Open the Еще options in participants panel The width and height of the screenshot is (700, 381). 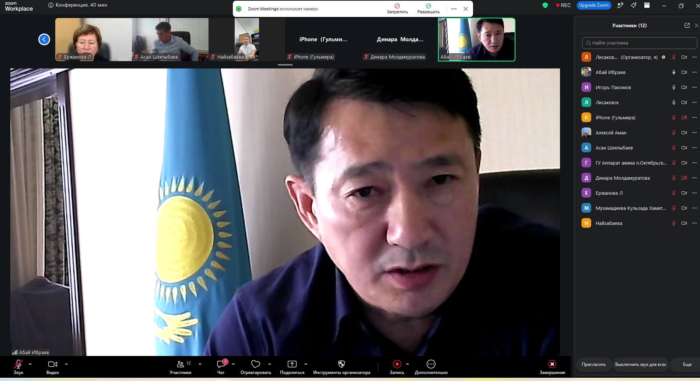(x=687, y=364)
